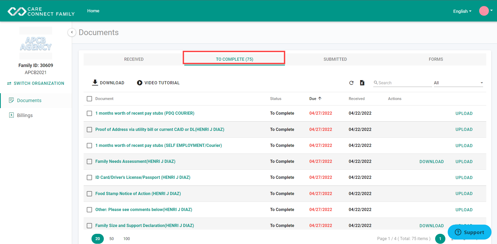Sort by the Received column header

tap(356, 99)
